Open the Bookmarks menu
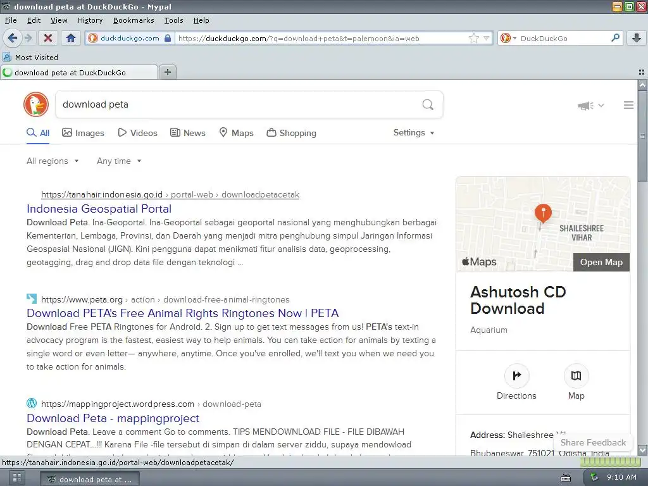The image size is (648, 486). 134,20
